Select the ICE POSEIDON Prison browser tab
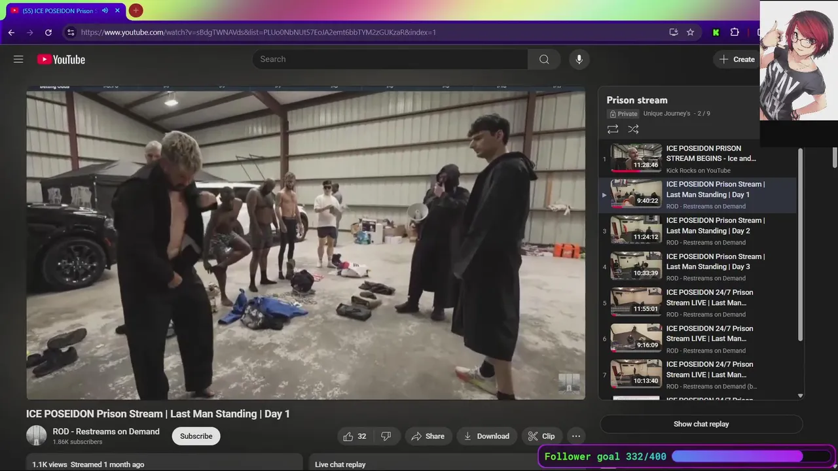Viewport: 838px width, 471px height. coord(65,10)
